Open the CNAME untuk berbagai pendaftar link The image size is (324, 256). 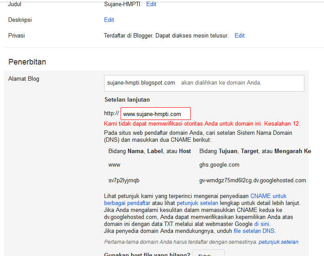tap(268, 196)
